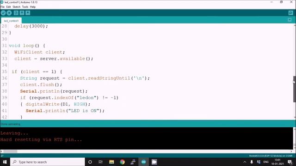Open Google Chrome from the taskbar
This screenshot has width=296, height=166.
point(122,162)
